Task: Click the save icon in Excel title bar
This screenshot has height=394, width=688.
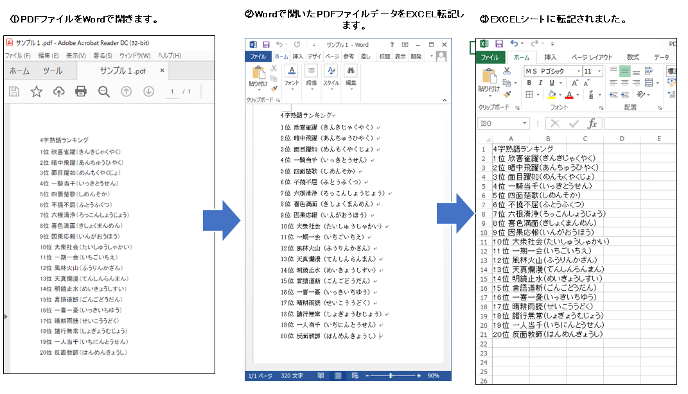Action: coord(499,44)
